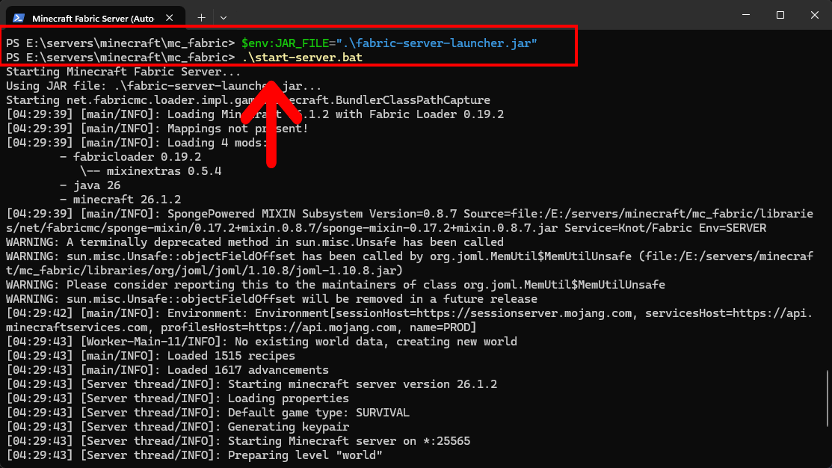Click the Preparing level "world" line
This screenshot has width=832, height=468.
194,455
